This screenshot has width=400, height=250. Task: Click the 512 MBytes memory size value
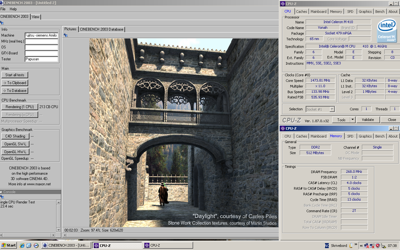[x=315, y=153]
